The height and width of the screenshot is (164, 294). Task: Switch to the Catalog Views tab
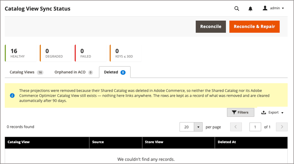pos(26,72)
